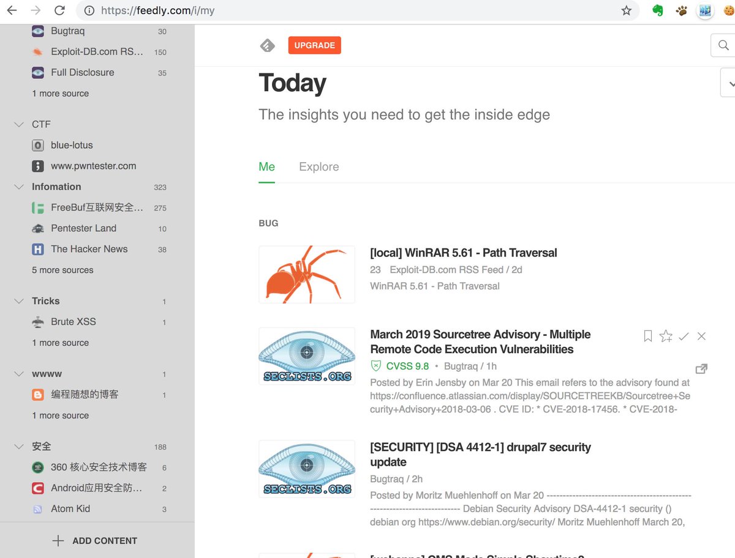Star the Sourcetree Advisory article
The width and height of the screenshot is (735, 558).
666,336
